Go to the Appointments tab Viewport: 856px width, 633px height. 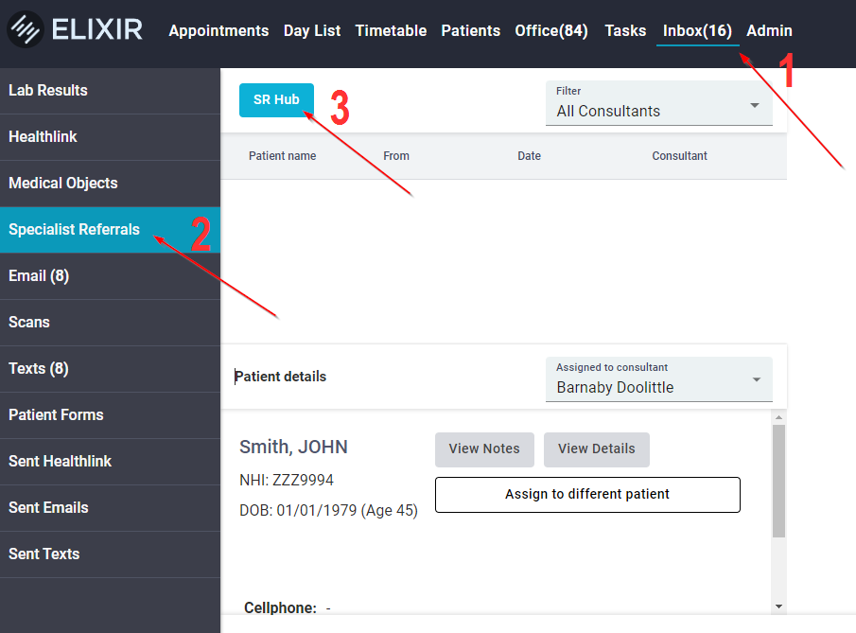click(218, 30)
